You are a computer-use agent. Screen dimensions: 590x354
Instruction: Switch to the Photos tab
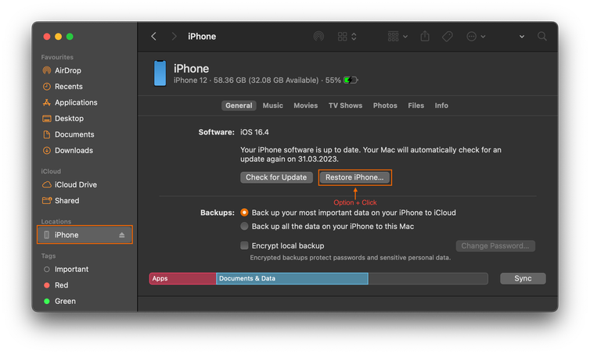tap(385, 105)
